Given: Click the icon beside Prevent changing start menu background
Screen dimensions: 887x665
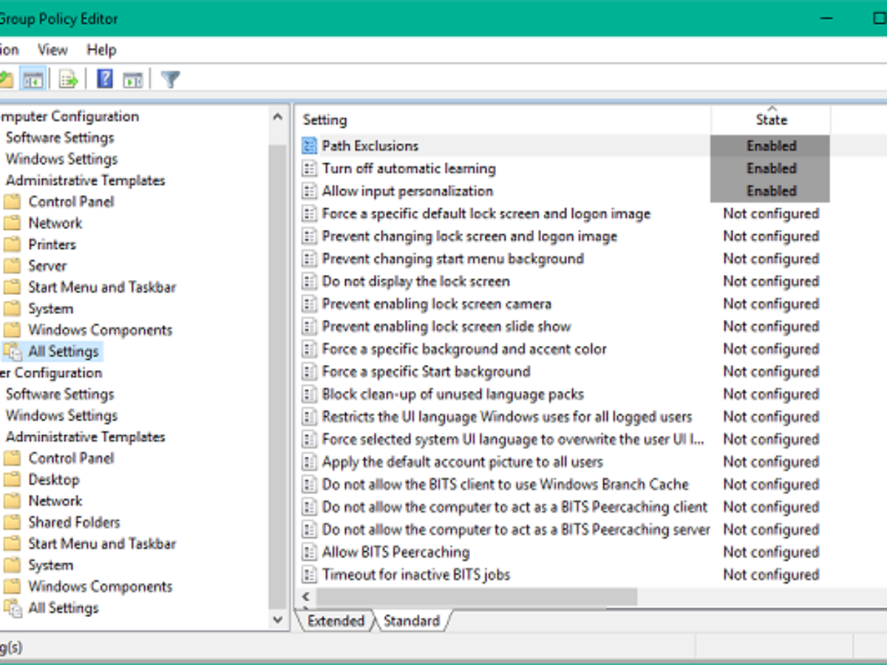Looking at the screenshot, I should tap(309, 259).
